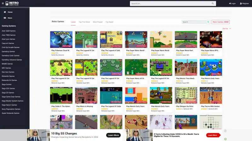252x141 pixels.
Task: Click red Learn More ad button
Action: coord(213,135)
